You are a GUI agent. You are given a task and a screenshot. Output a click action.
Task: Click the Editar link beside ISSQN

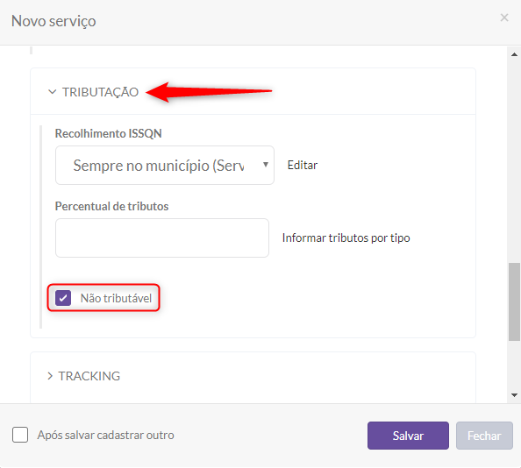click(303, 165)
